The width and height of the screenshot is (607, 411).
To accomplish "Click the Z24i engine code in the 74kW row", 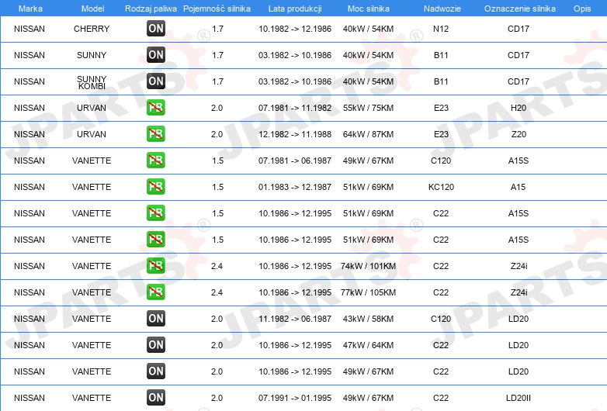I will tap(519, 266).
